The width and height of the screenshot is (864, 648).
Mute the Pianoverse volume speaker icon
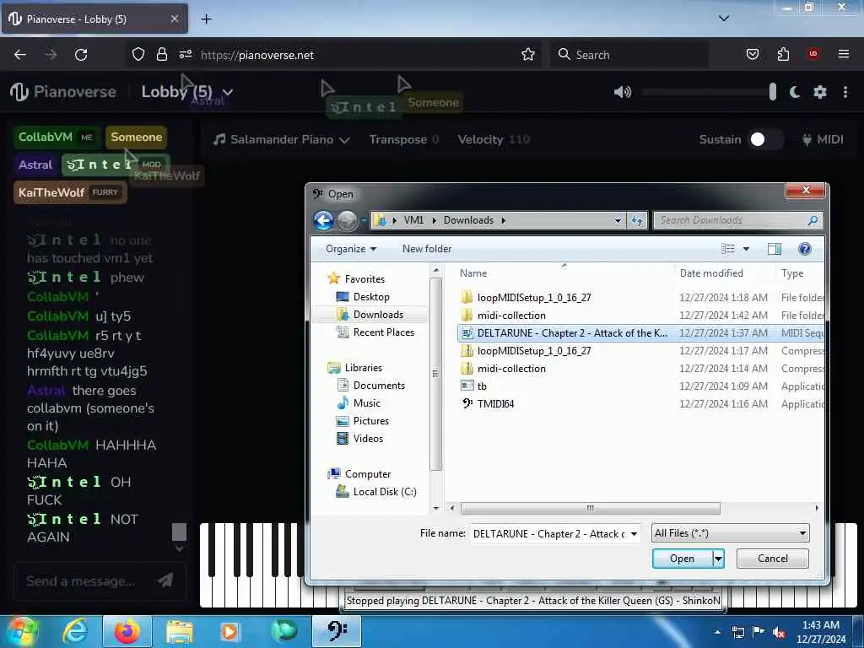pos(623,92)
